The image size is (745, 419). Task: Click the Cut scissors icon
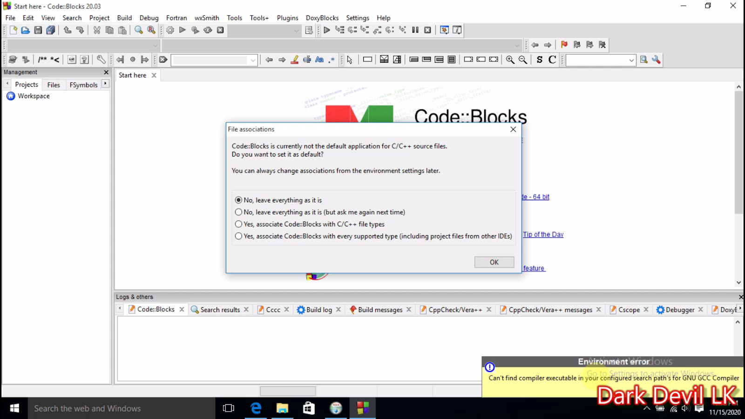point(97,30)
